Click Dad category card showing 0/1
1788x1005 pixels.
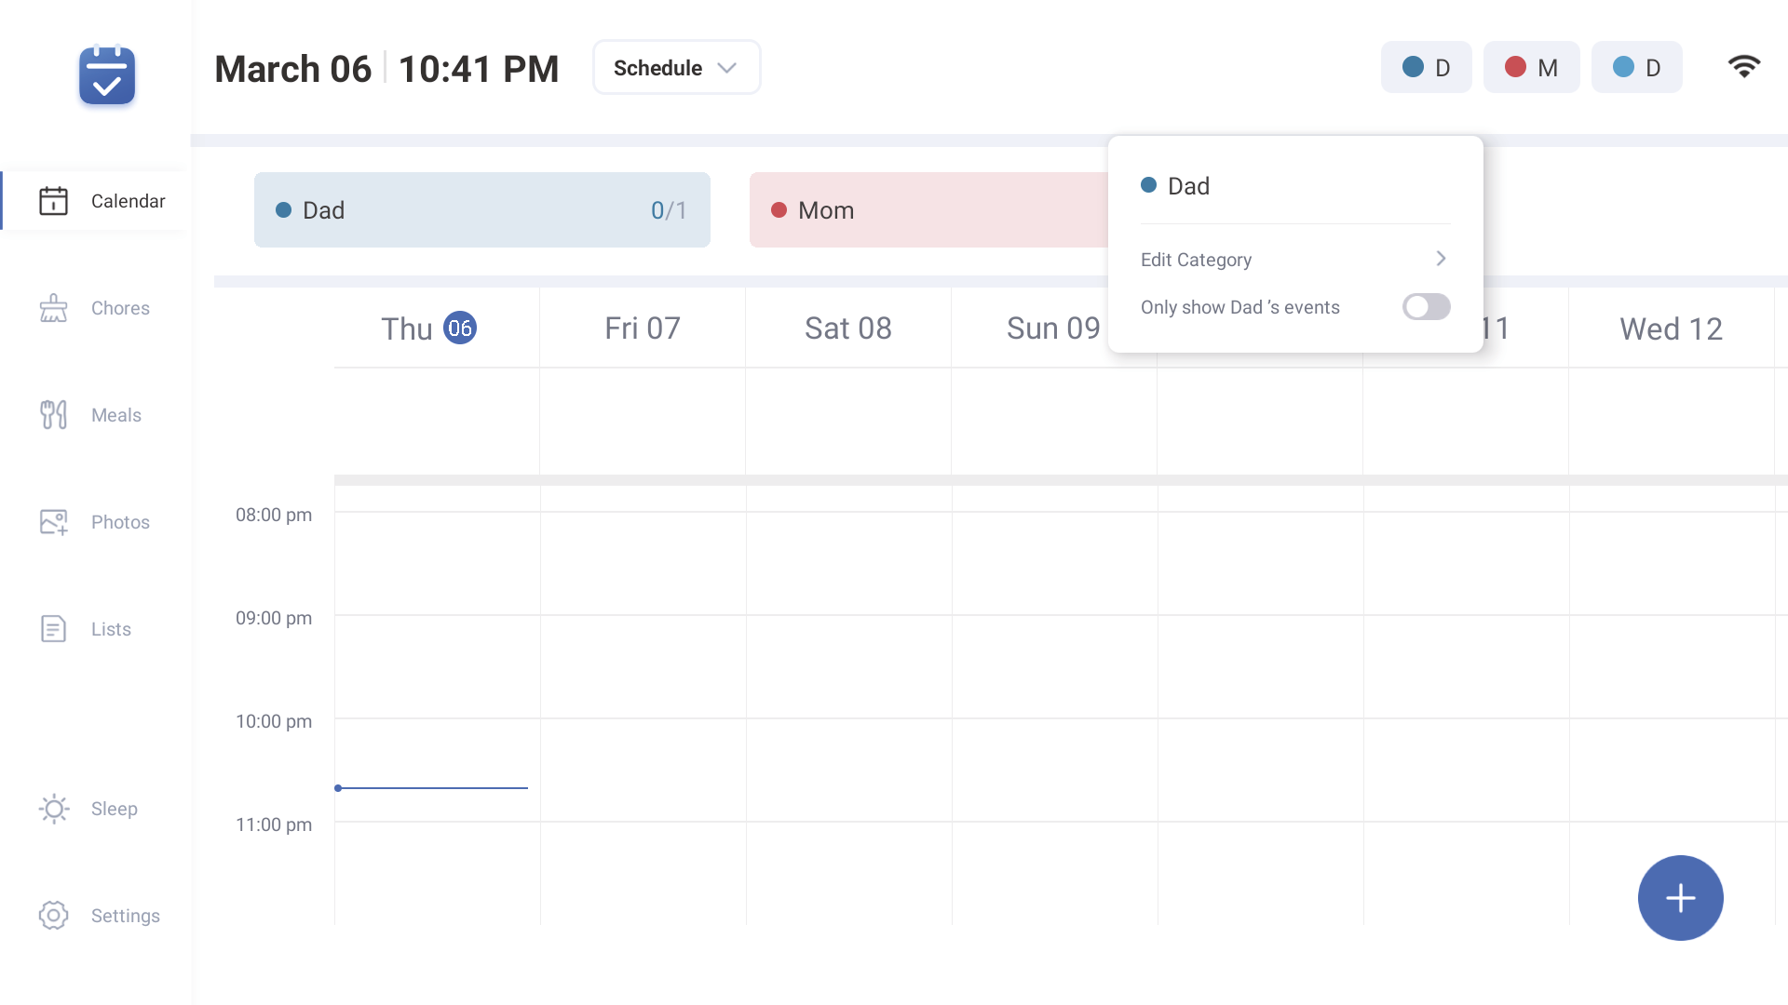click(x=481, y=210)
